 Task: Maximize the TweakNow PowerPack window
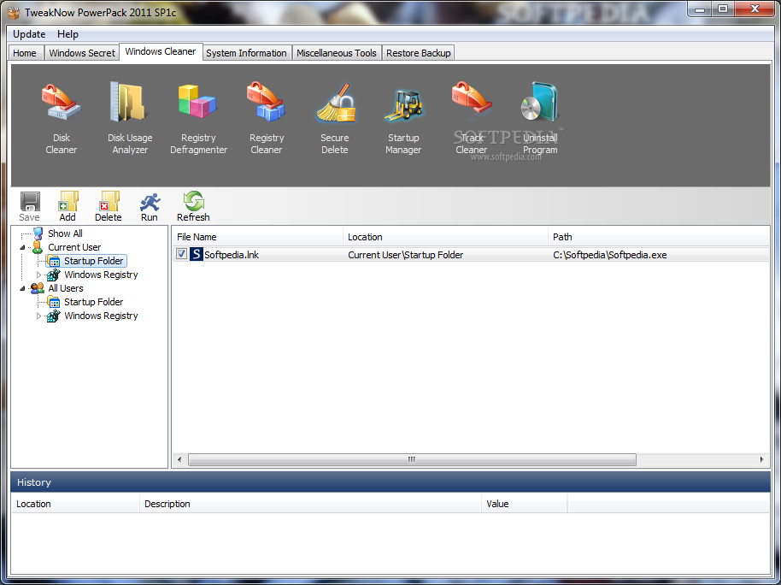[723, 9]
